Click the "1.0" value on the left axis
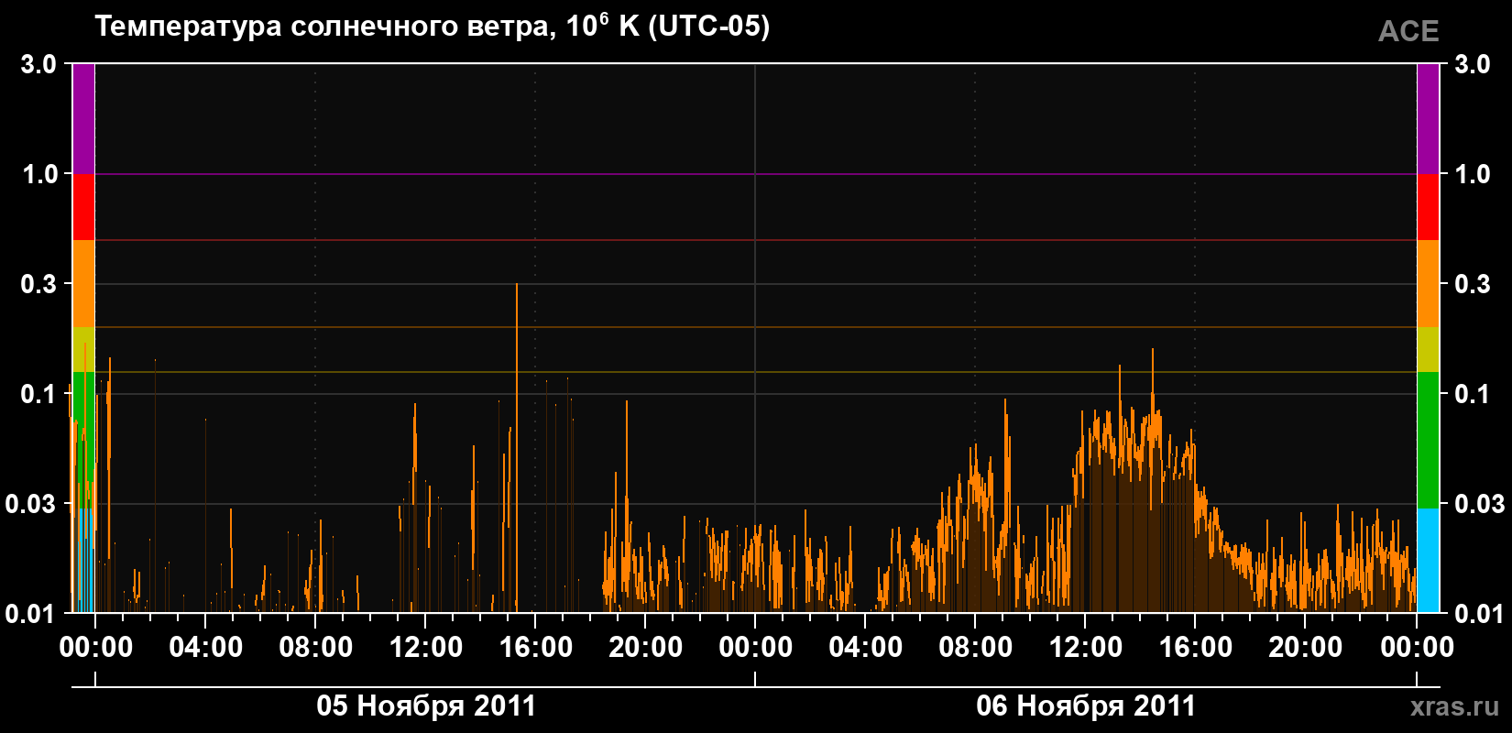Screen dimensions: 1512x733 pos(38,174)
